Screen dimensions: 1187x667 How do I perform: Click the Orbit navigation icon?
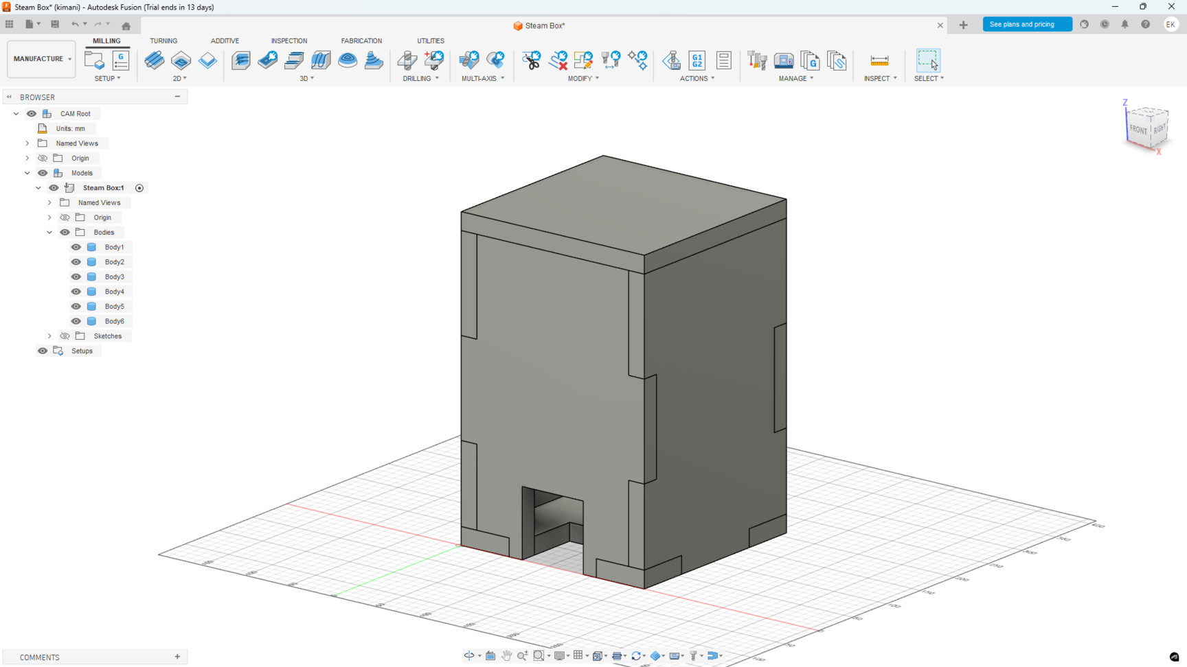(x=469, y=656)
